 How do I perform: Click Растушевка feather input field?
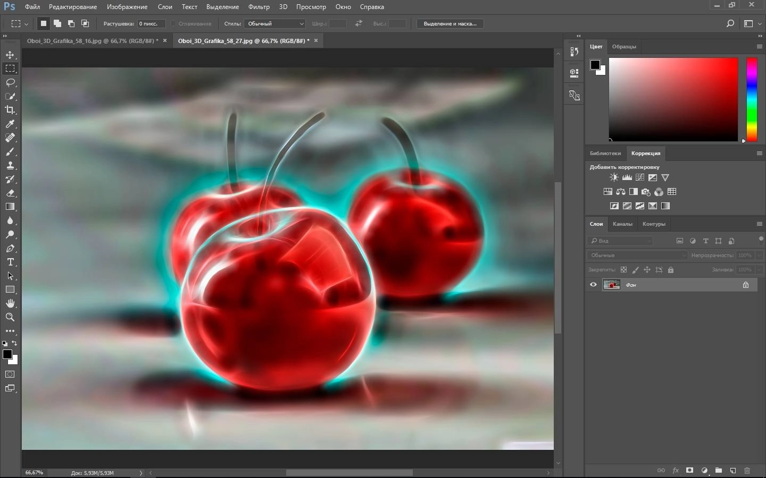click(x=151, y=23)
